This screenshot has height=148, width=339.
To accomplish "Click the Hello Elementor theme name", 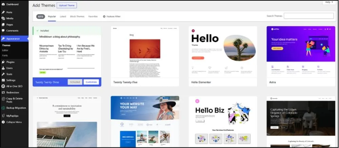I will pos(201,82).
